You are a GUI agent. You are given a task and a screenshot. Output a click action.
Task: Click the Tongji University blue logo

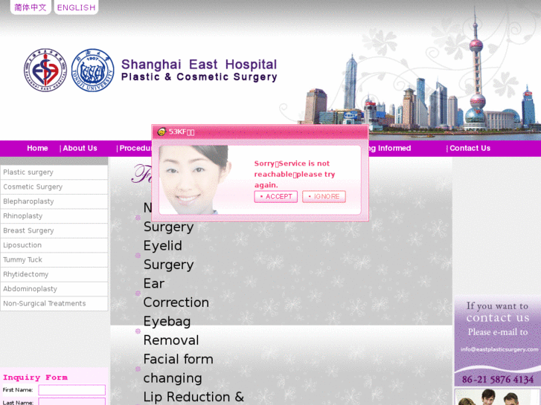click(x=92, y=71)
